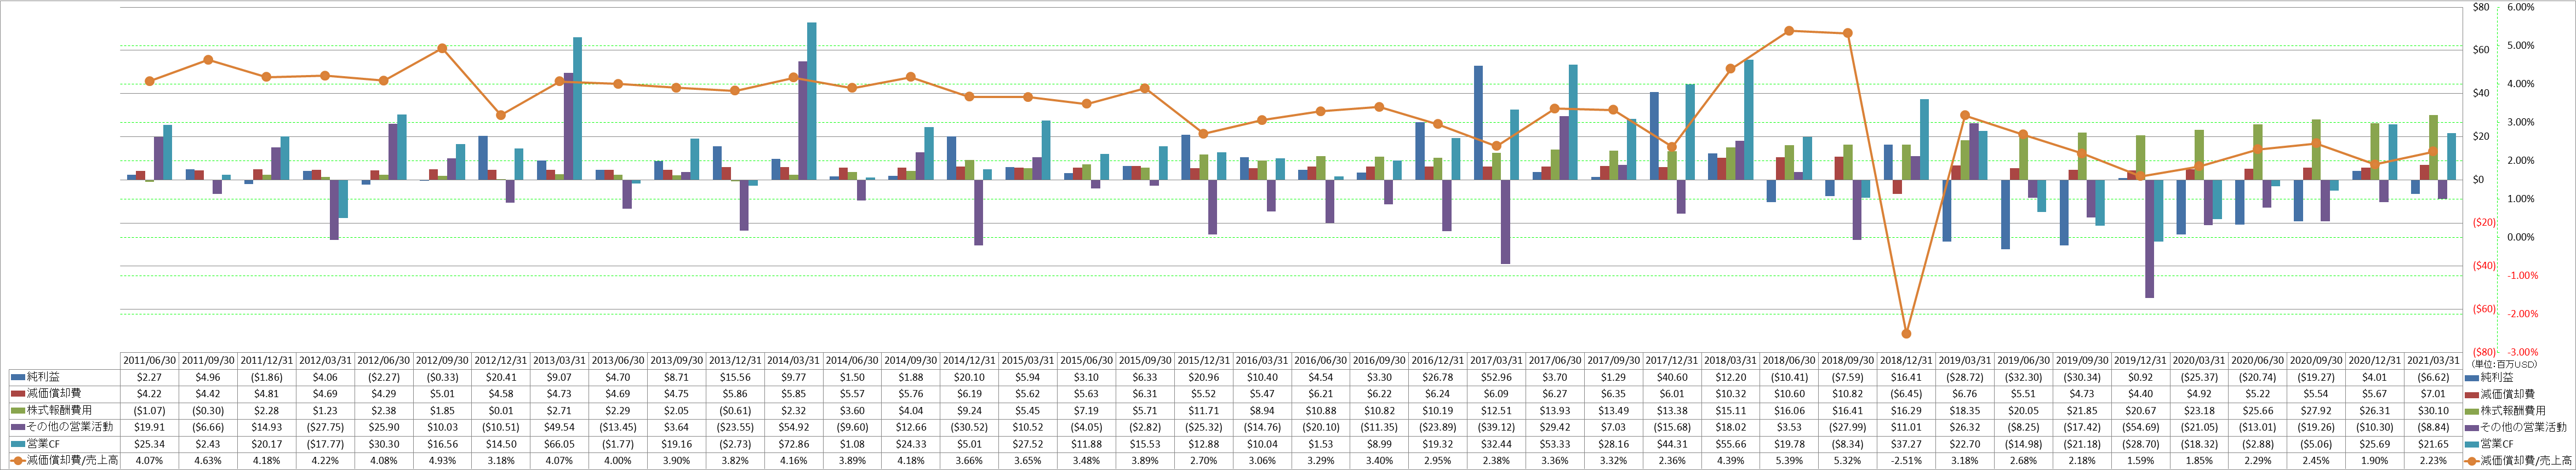Viewport: 2576px width, 470px height.
Task: Click the ($30.52) cell for 2014/12/31
Action: pyautogui.click(x=970, y=427)
